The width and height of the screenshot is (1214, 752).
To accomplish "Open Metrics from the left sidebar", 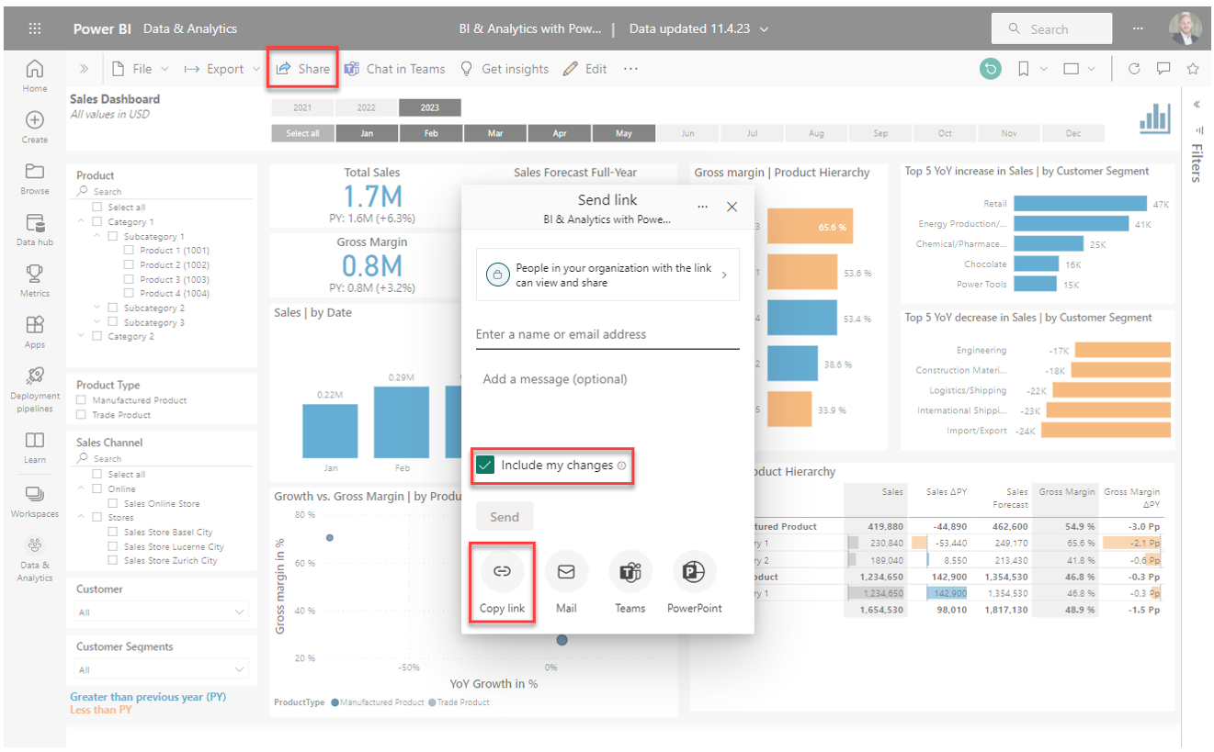I will 34,281.
